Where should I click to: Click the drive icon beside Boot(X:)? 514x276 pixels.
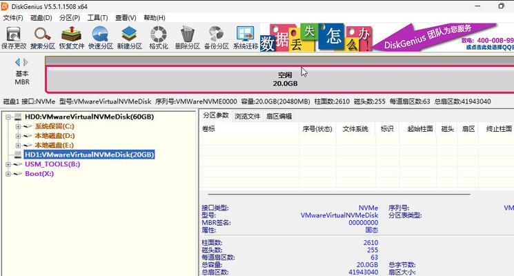pyautogui.click(x=18, y=174)
